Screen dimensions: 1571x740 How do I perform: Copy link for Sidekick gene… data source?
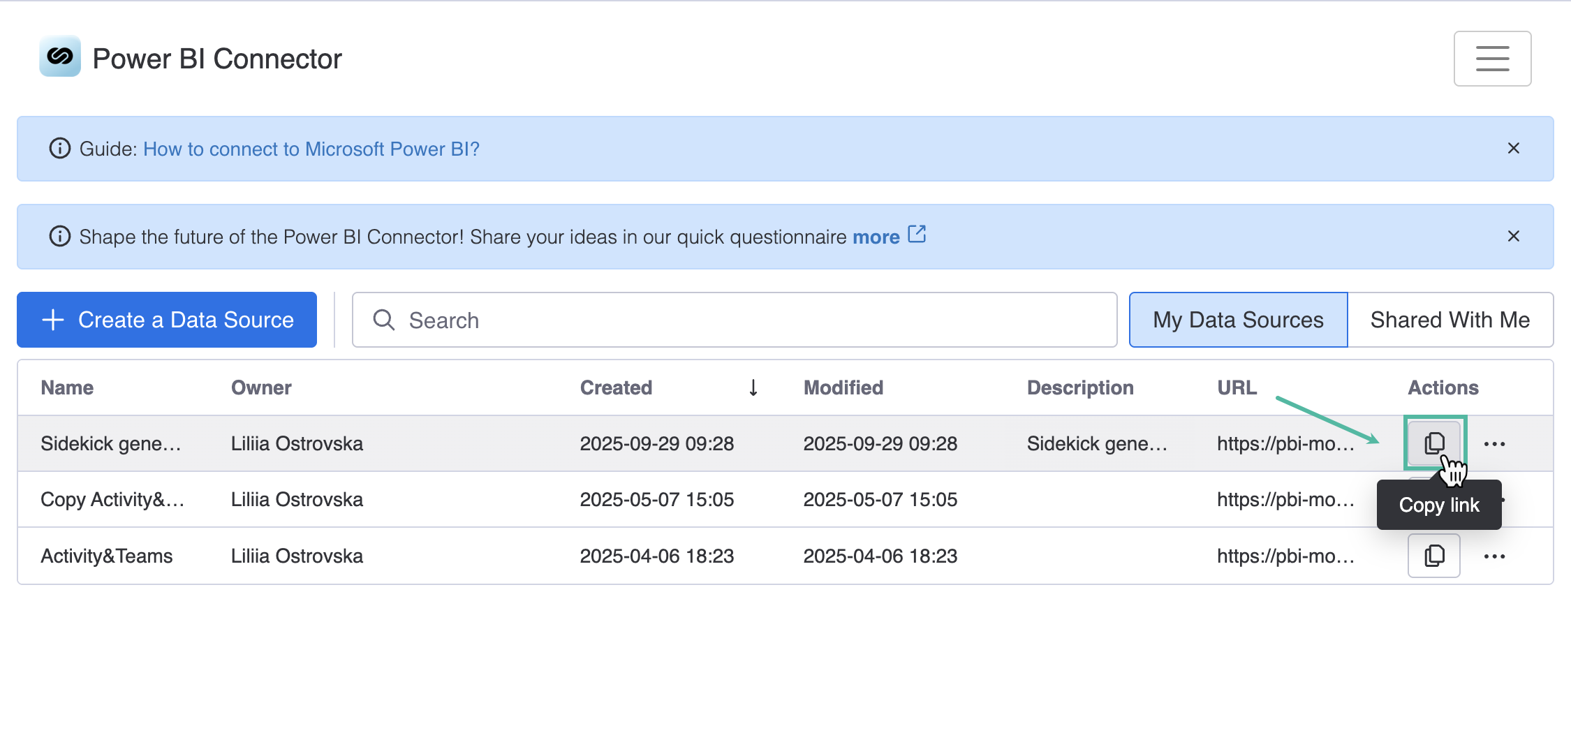click(x=1434, y=443)
